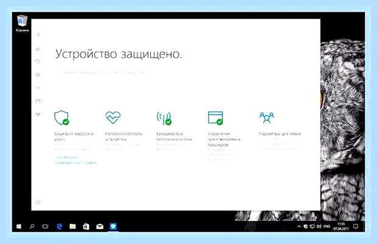Open Task View on the taskbar
377x244 pixels.
pos(45,226)
